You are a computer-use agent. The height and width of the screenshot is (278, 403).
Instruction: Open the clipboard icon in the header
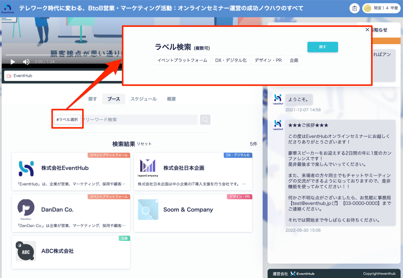tap(355, 8)
